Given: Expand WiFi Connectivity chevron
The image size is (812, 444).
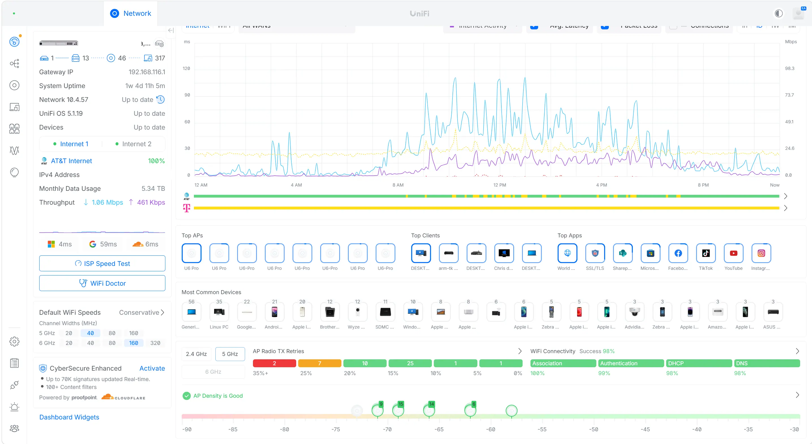Looking at the screenshot, I should [797, 351].
